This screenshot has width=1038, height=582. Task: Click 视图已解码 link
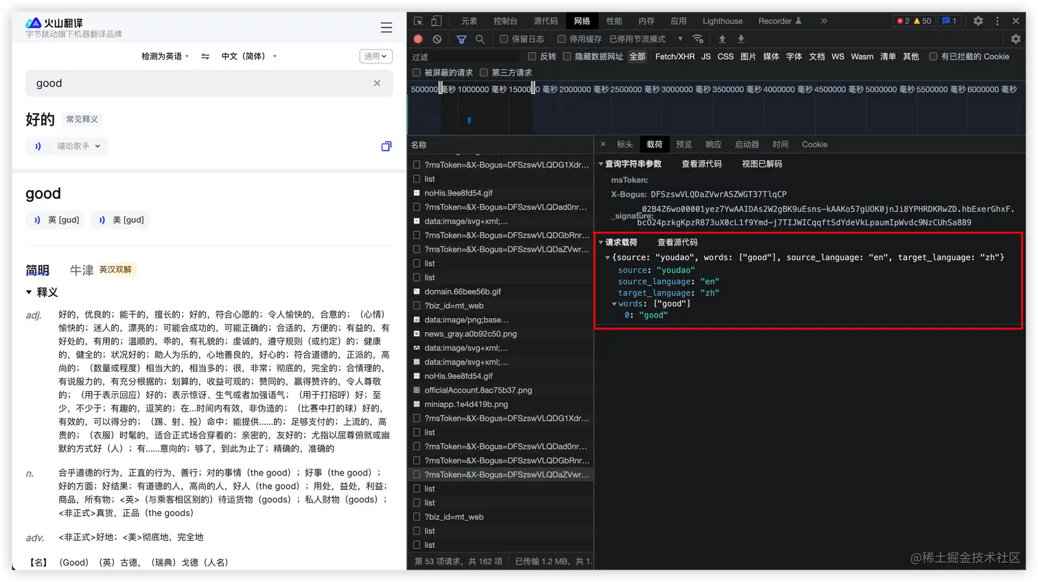pyautogui.click(x=762, y=164)
